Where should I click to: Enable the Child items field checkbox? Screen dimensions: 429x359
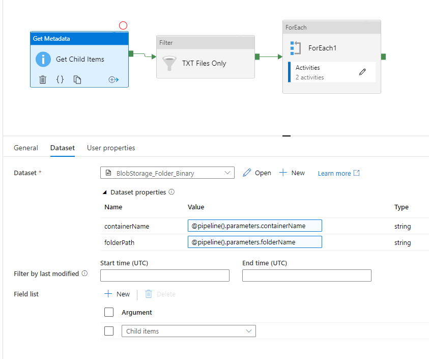click(109, 330)
